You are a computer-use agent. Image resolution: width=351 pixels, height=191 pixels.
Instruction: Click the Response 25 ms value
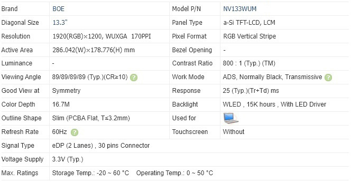[251, 91]
